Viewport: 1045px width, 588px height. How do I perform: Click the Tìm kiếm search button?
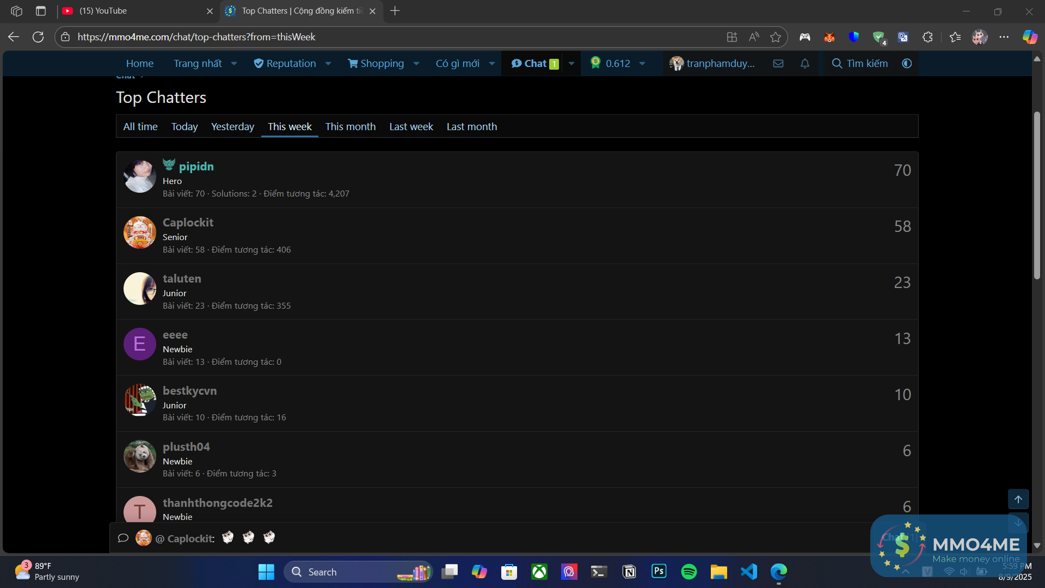(860, 64)
